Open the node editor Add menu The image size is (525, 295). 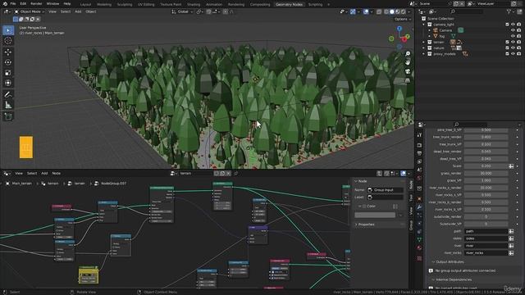coord(44,173)
